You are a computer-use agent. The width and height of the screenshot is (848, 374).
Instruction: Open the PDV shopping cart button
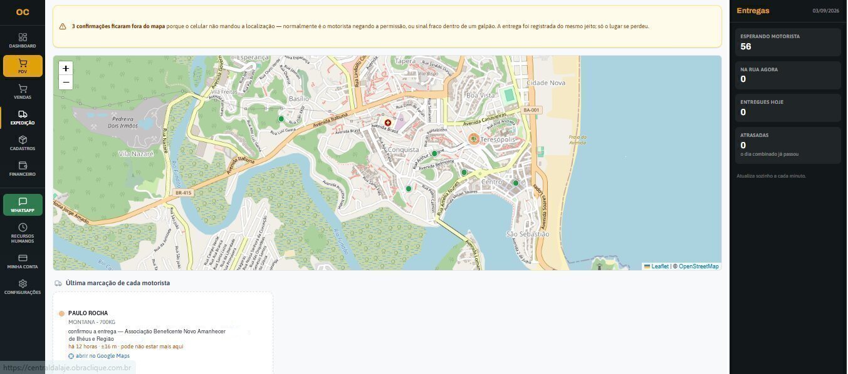coord(23,66)
